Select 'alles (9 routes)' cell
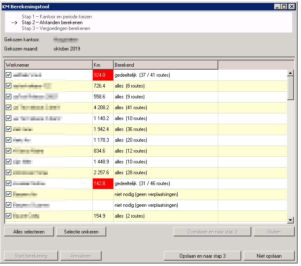The height and width of the screenshot is (266, 301). tap(166, 96)
